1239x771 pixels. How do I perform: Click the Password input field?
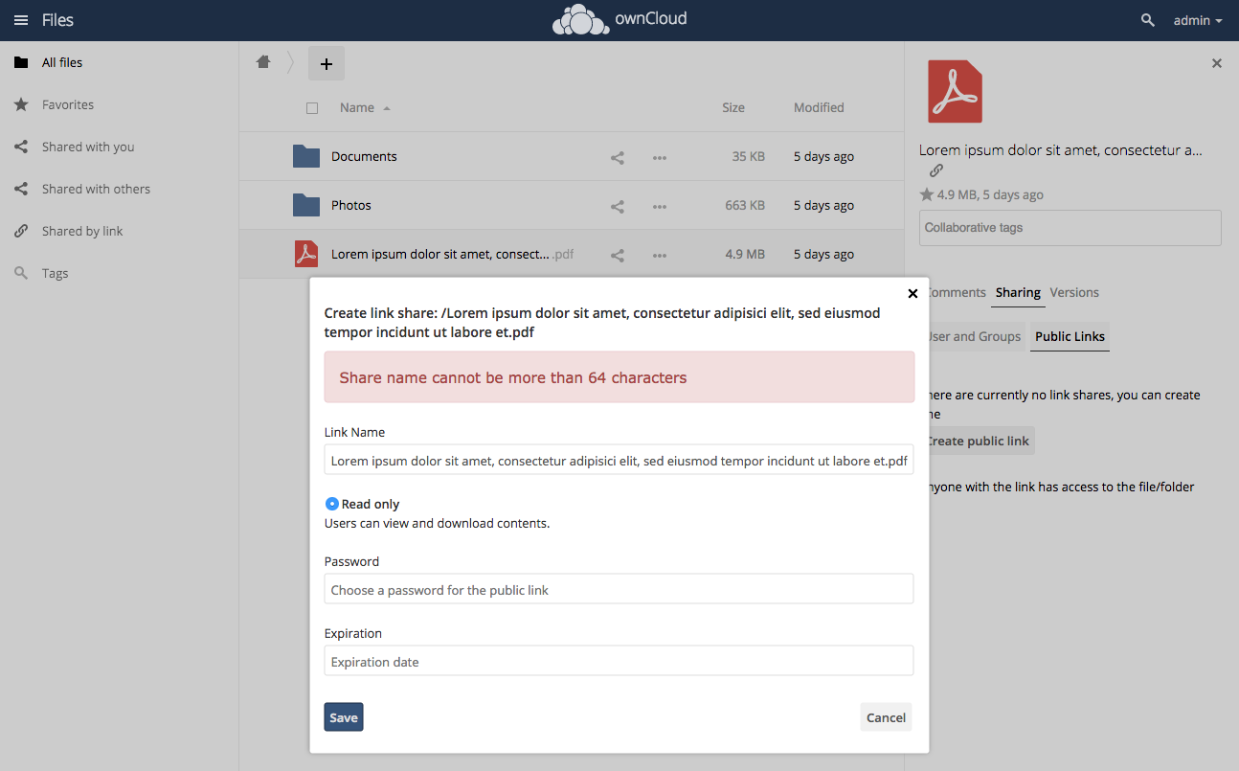click(x=619, y=590)
